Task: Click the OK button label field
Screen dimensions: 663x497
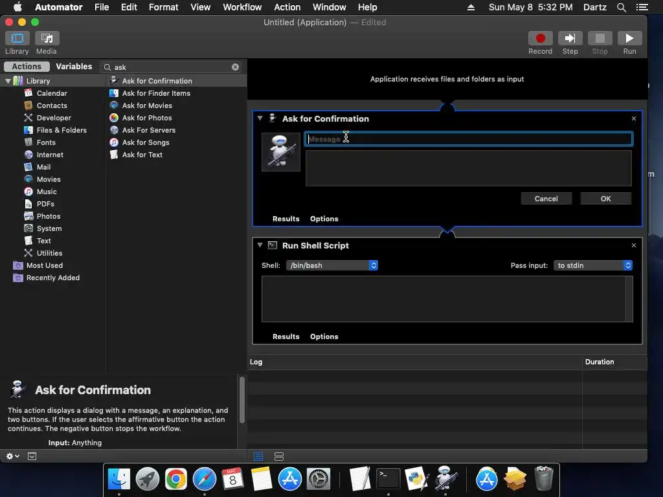Action: pyautogui.click(x=605, y=198)
